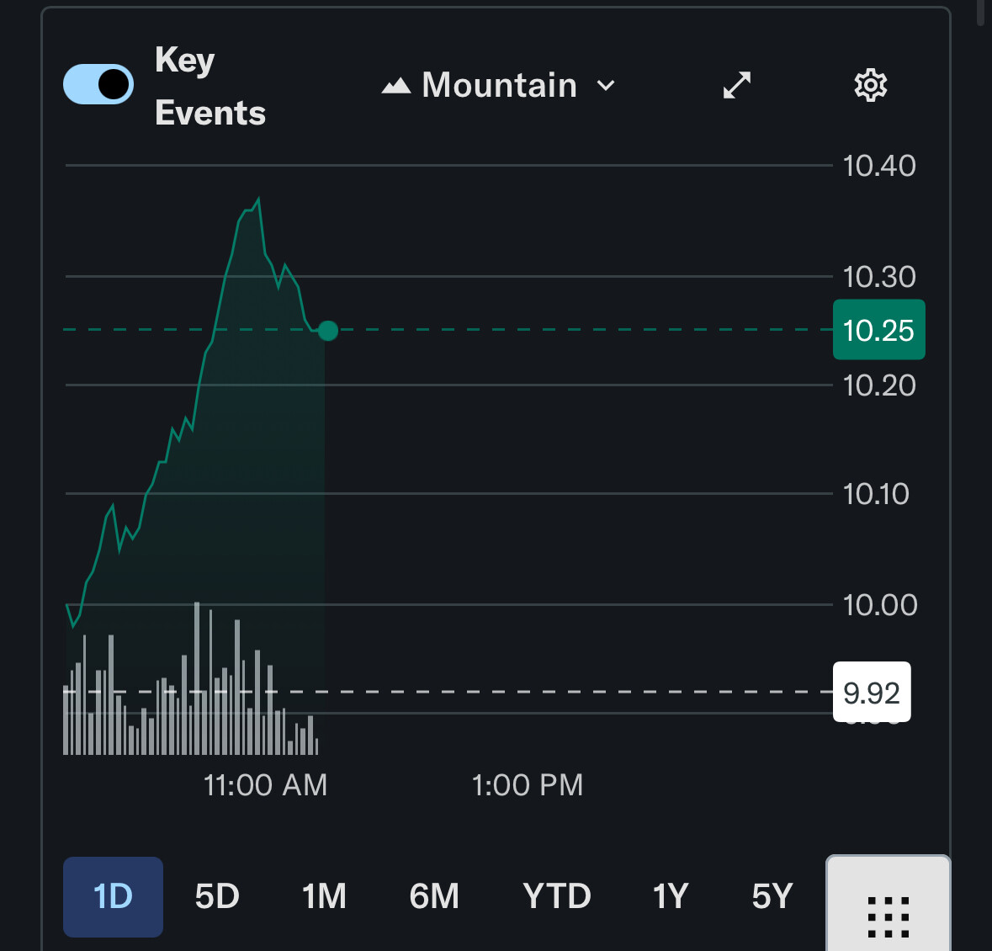Click the mountain chart type icon
The height and width of the screenshot is (951, 992).
pyautogui.click(x=396, y=85)
